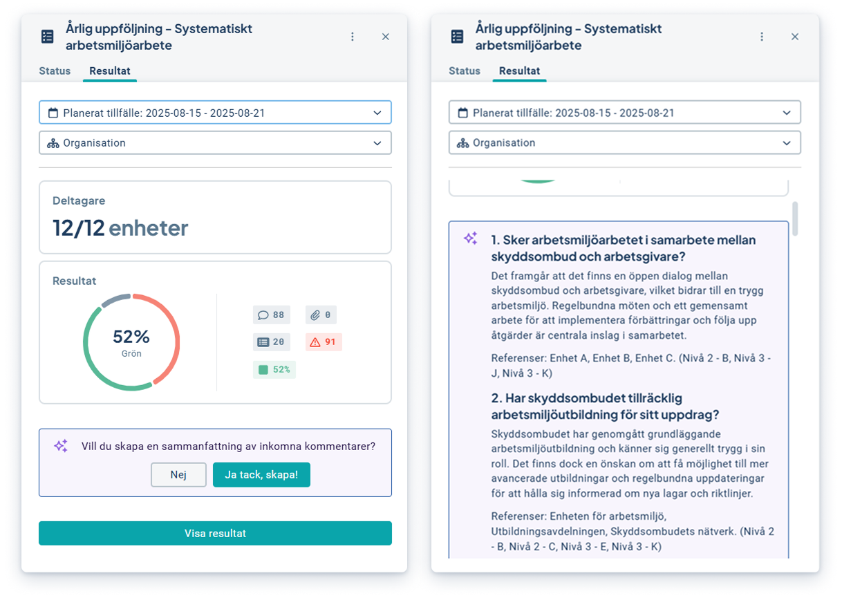842x598 pixels.
Task: Decline the summary with the Nej button
Action: [x=178, y=475]
